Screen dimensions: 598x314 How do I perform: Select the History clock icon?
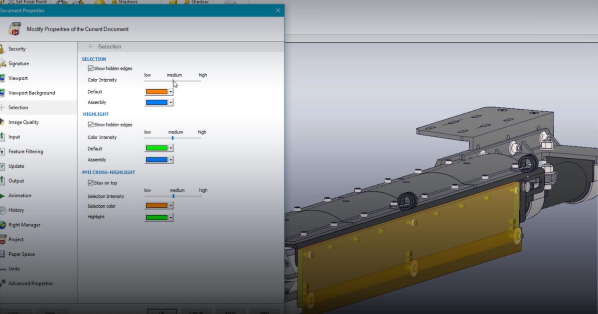click(x=2, y=210)
